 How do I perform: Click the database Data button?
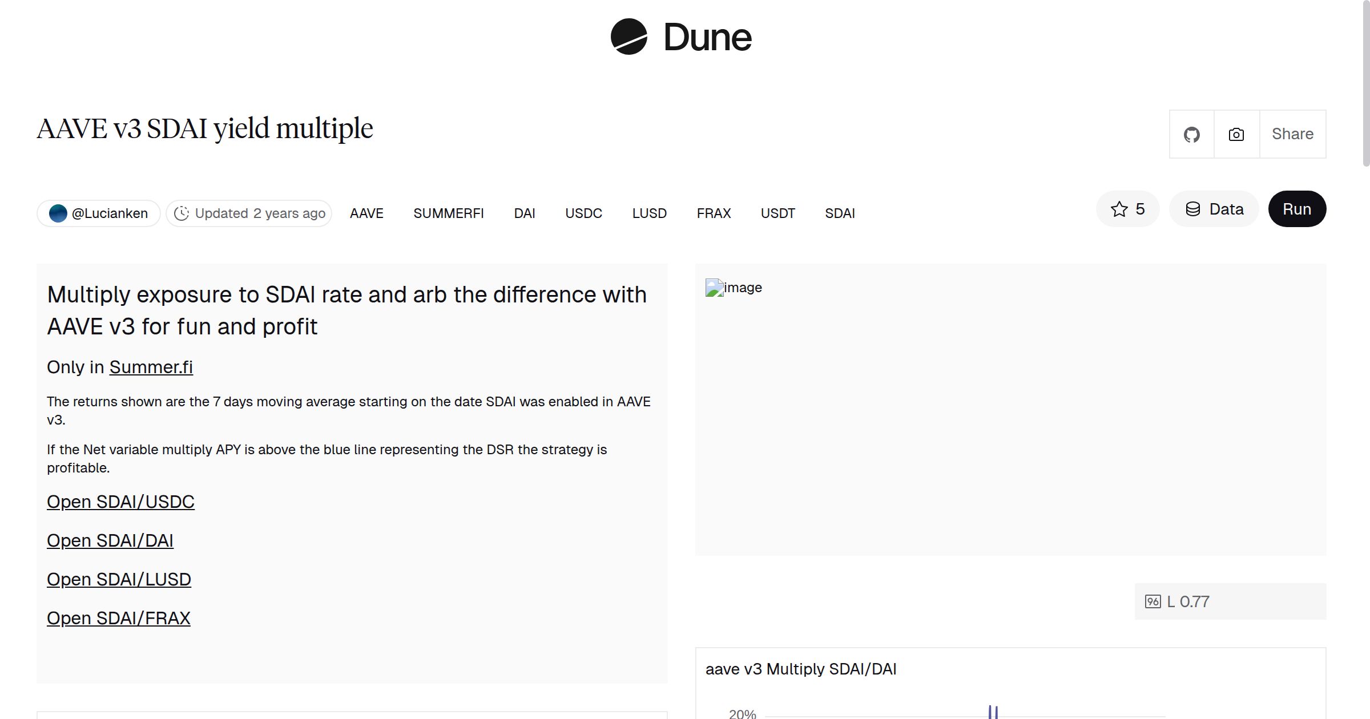[1214, 209]
